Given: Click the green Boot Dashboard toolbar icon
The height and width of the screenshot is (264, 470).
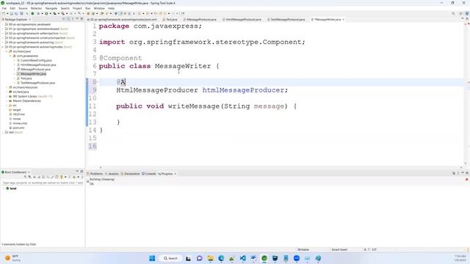Looking at the screenshot, I should [32, 13].
